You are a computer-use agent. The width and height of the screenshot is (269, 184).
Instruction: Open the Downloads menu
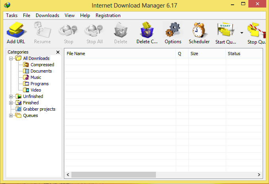(47, 15)
